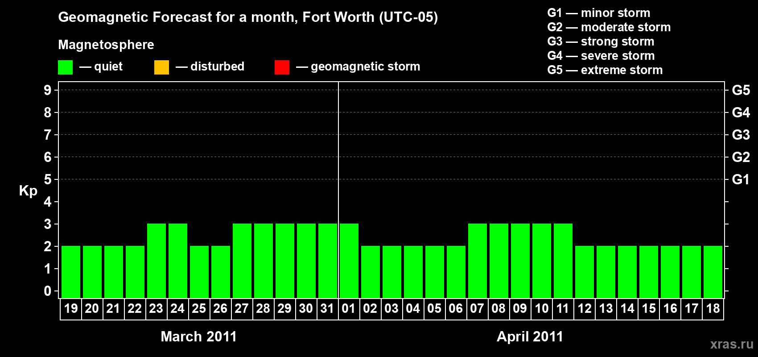Click the bar for April 18
Screen dimensions: 758x357
point(713,272)
